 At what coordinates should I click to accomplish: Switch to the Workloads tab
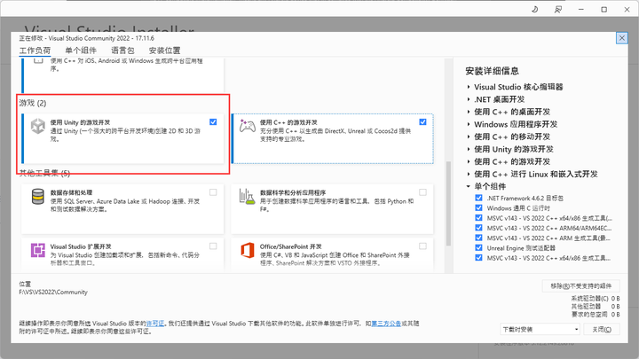click(35, 51)
